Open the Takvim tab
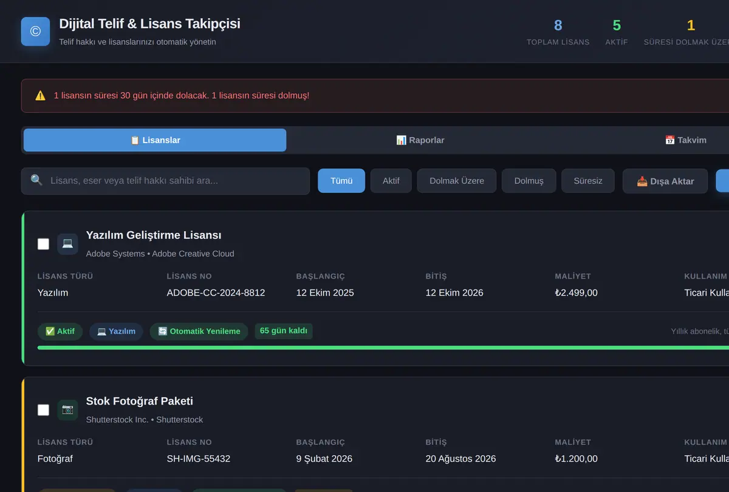Screen dimensions: 729x492 (685, 140)
